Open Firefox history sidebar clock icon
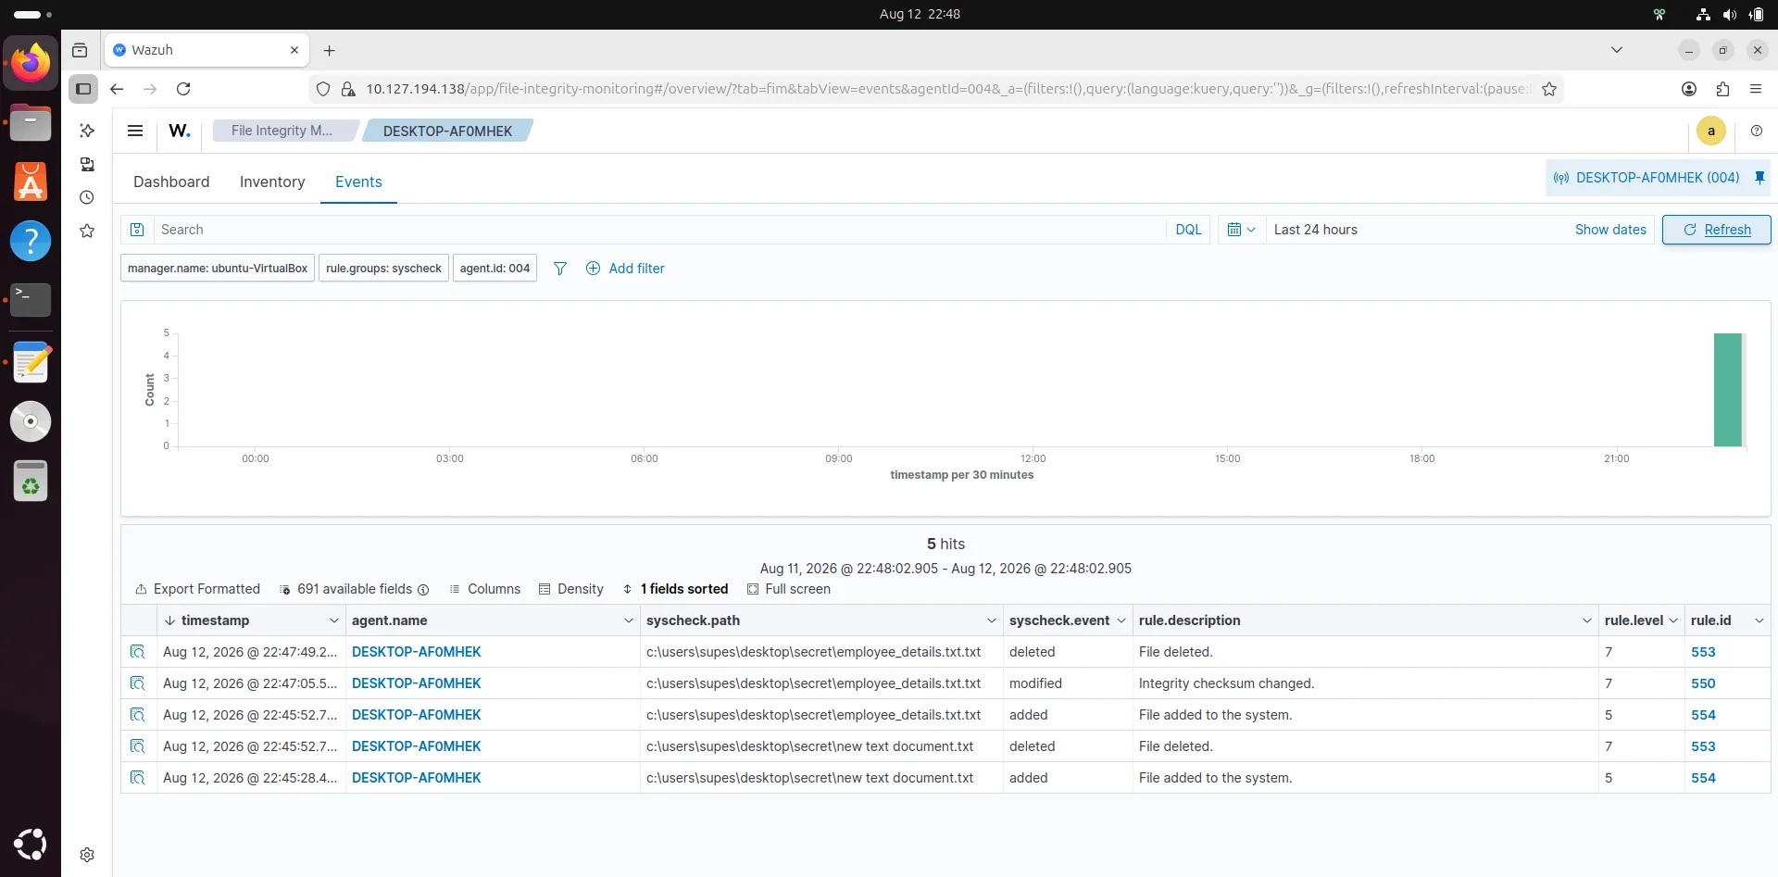The width and height of the screenshot is (1778, 877). (87, 197)
